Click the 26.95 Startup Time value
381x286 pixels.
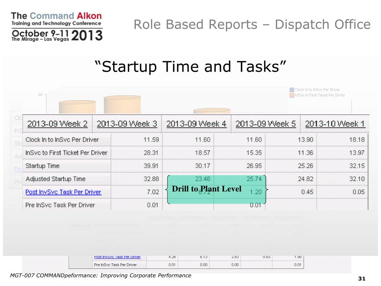(254, 166)
